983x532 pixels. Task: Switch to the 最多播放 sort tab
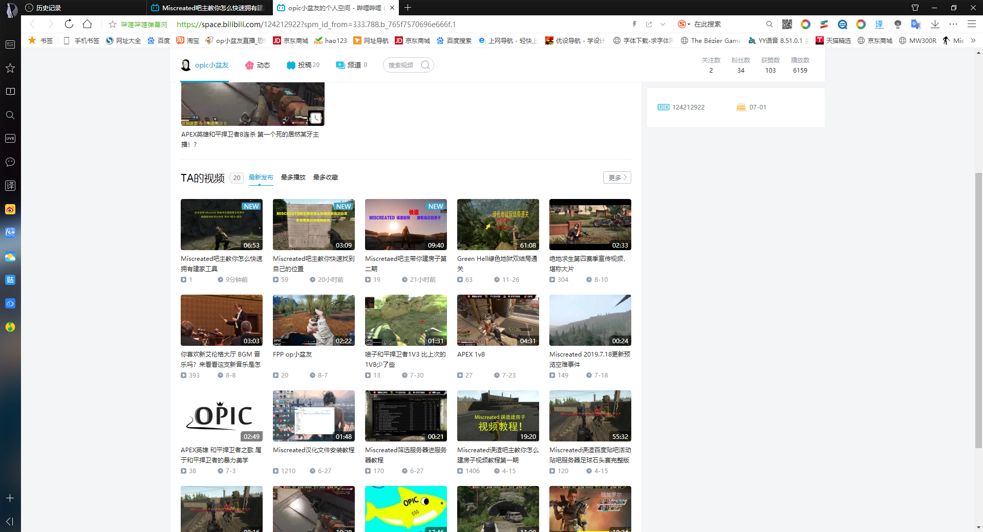(293, 178)
